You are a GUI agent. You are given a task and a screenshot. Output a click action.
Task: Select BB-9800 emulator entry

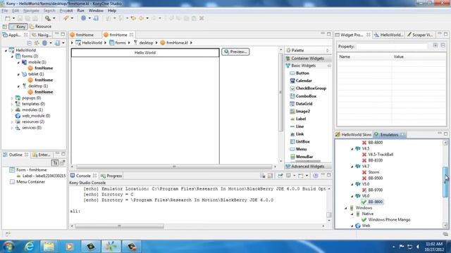[x=372, y=202]
